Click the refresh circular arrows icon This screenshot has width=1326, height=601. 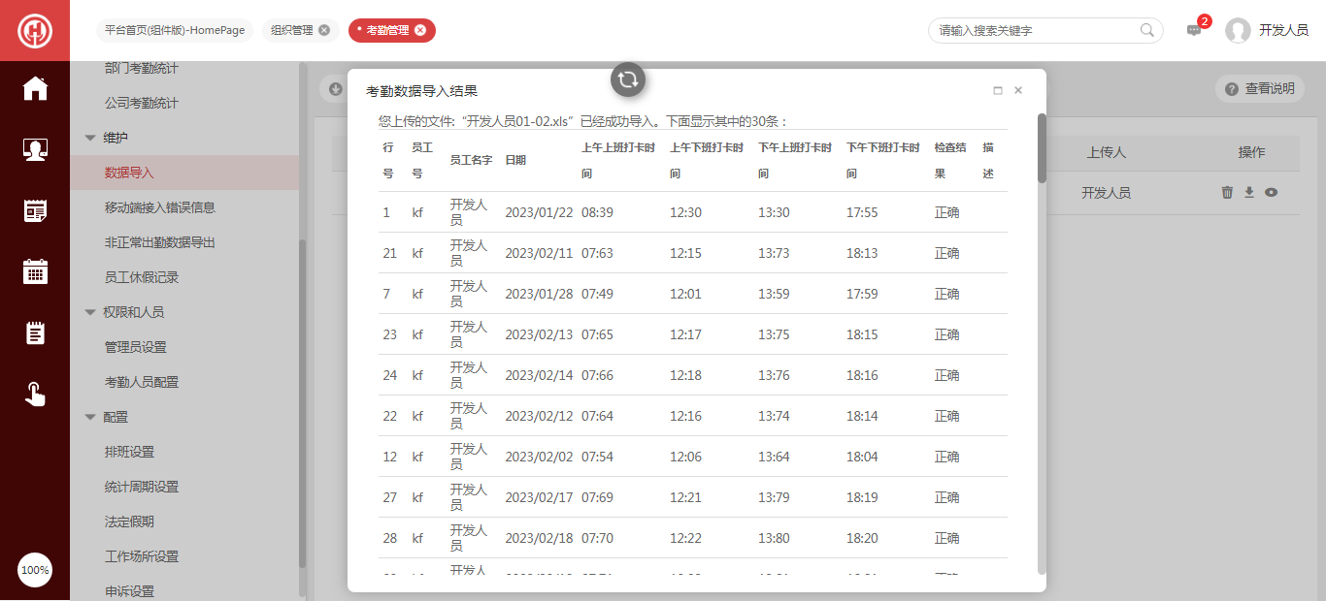(628, 79)
